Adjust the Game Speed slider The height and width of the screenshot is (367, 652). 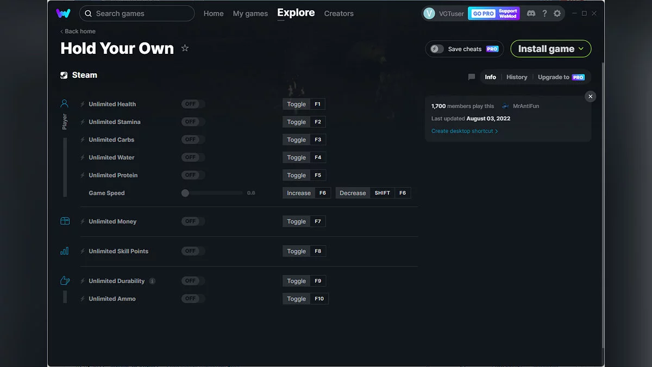(x=185, y=192)
